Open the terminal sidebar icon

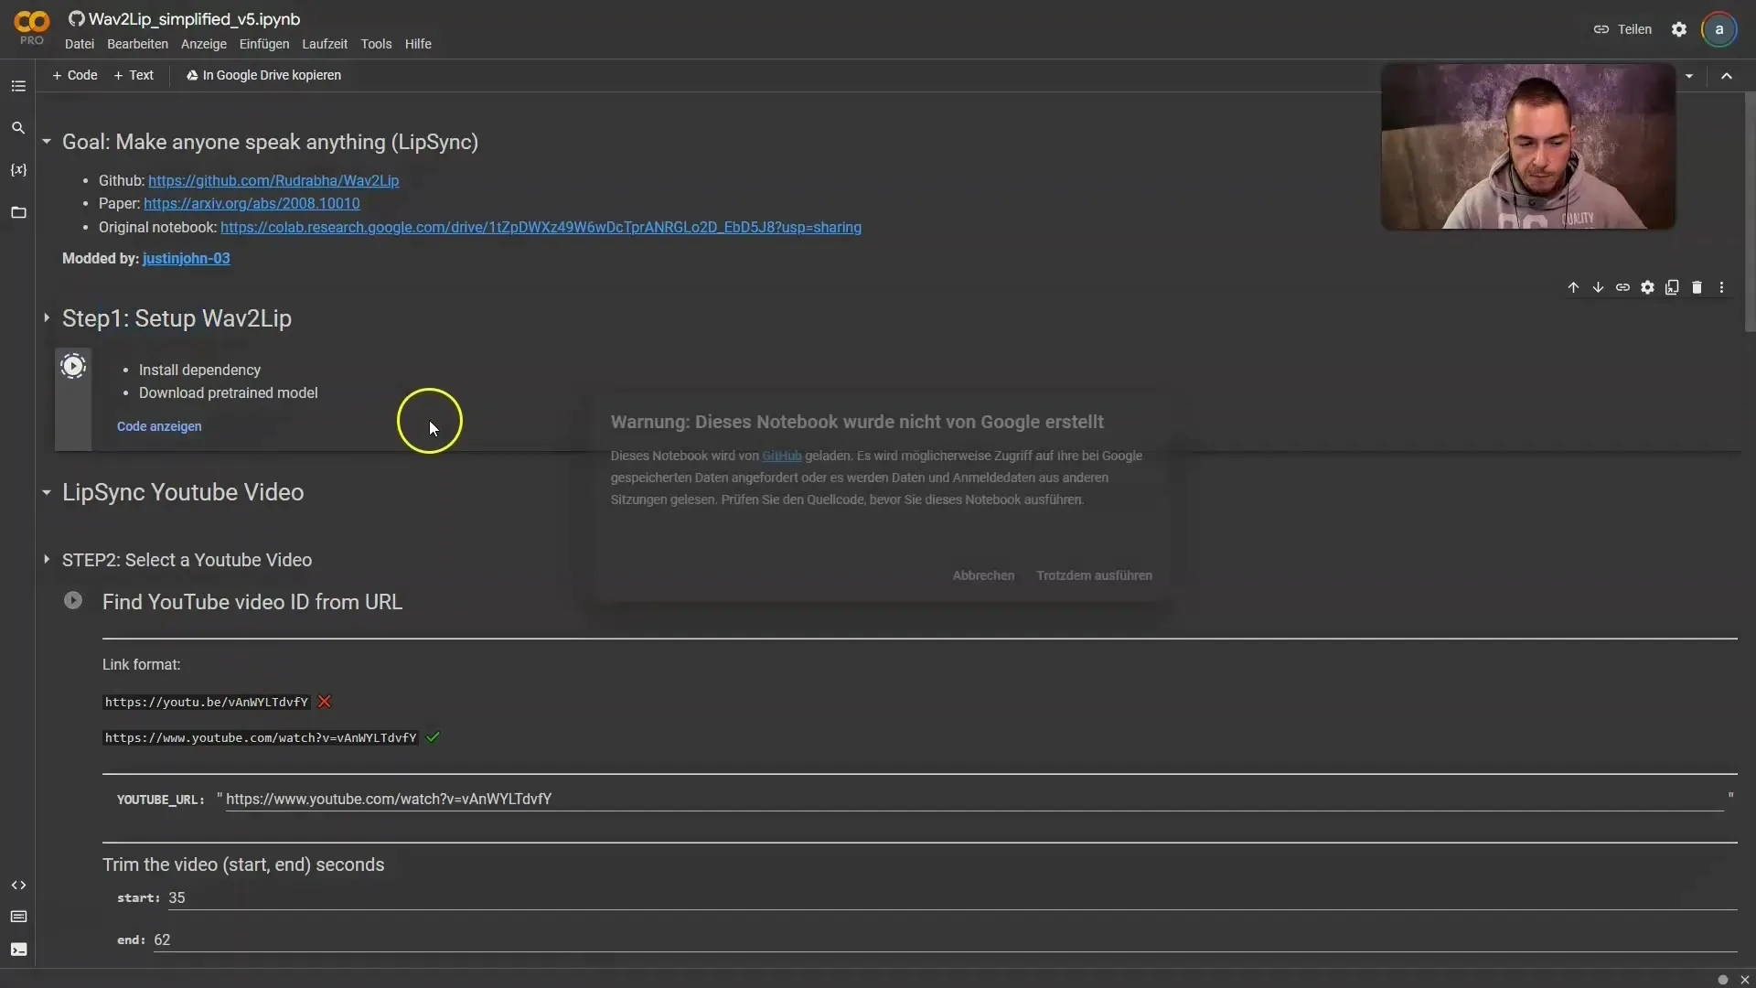coord(18,950)
